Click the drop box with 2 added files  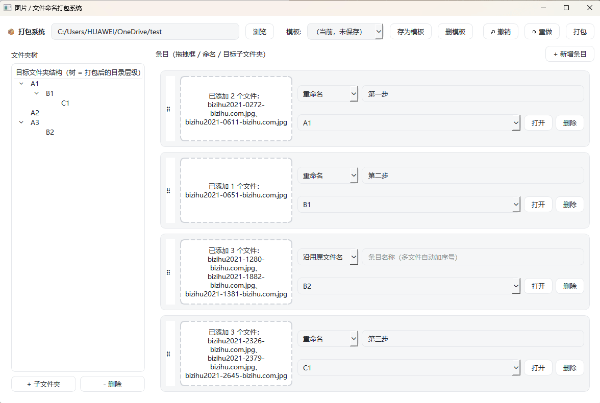pos(236,109)
